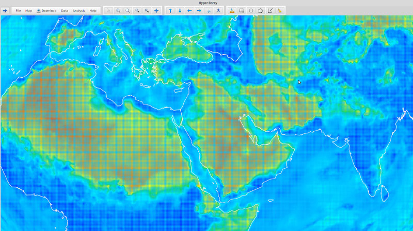Click the running man icon
This screenshot has height=231, width=413.
tap(218, 11)
